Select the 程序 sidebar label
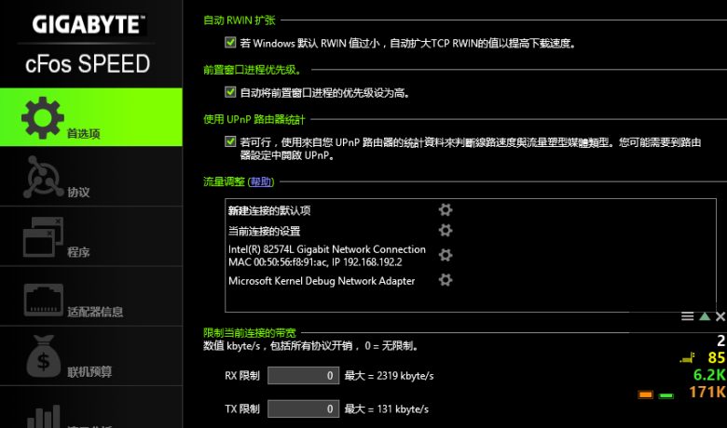727x428 pixels. tap(78, 252)
